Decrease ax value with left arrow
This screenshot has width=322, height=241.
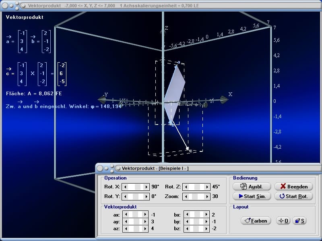coord(126,214)
